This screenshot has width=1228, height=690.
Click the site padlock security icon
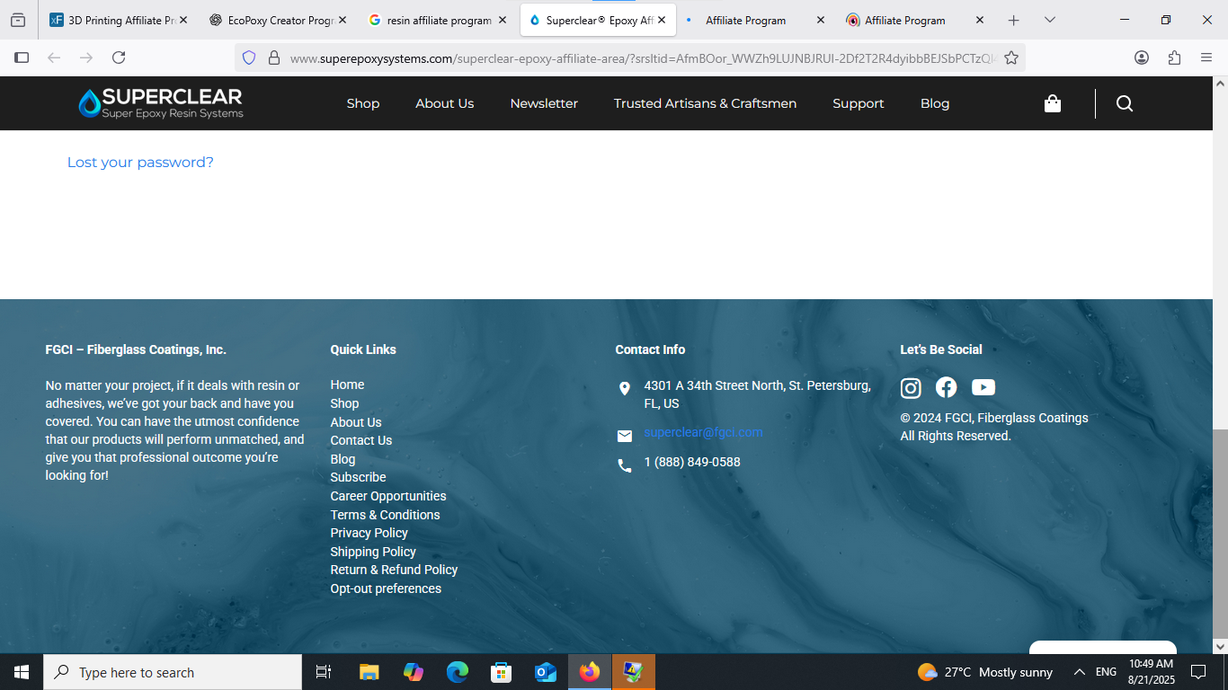click(274, 57)
